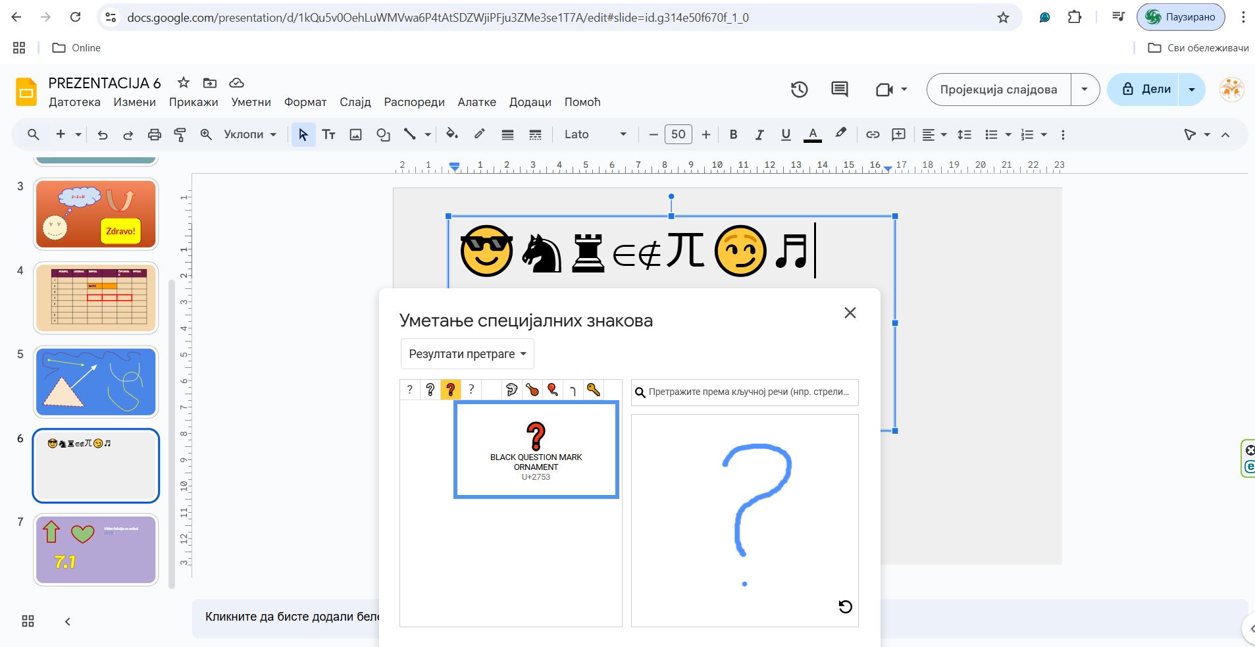
Task: Toggle underline formatting
Action: [x=785, y=135]
